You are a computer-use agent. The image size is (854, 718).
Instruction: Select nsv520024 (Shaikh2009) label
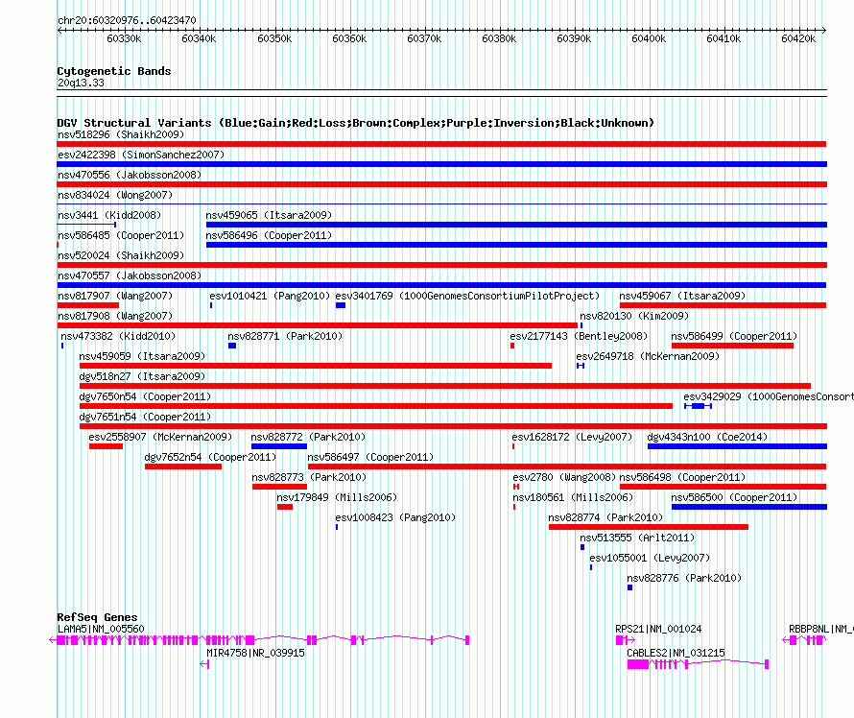click(121, 255)
